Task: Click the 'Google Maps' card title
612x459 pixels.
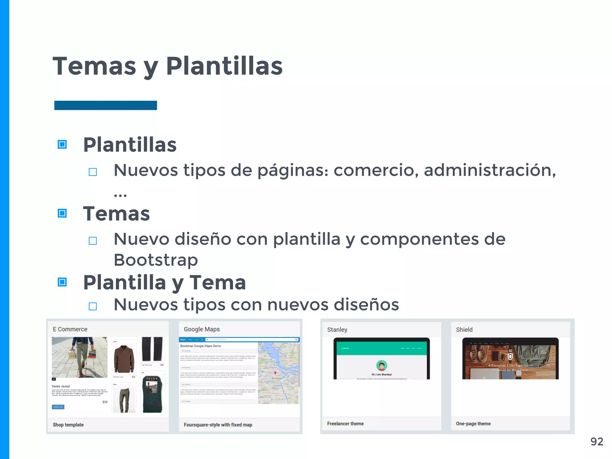Action: point(202,329)
